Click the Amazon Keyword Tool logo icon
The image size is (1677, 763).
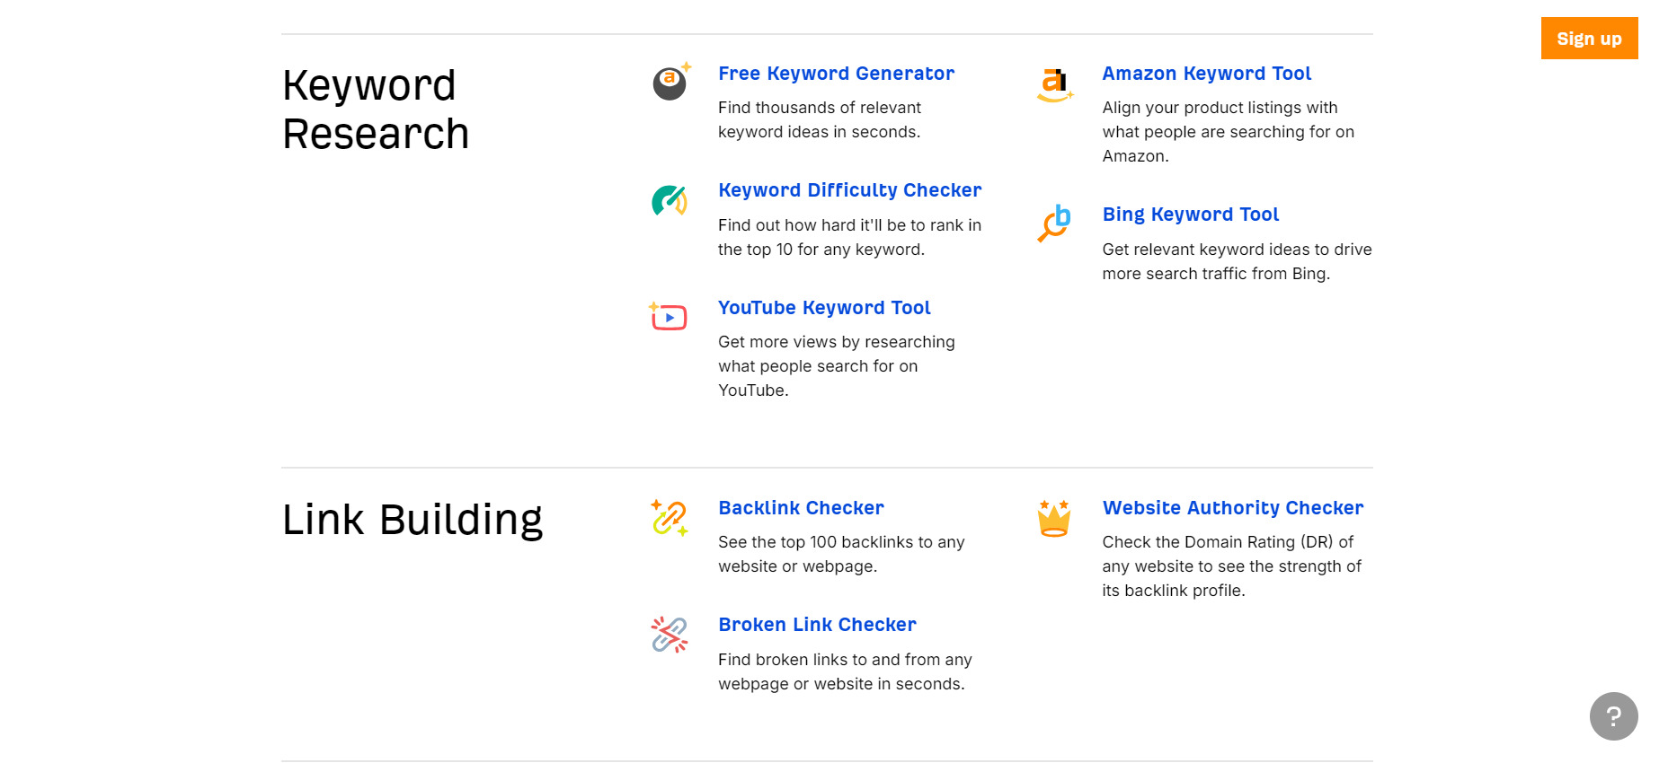coord(1055,85)
